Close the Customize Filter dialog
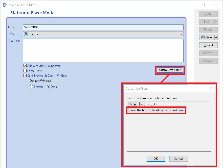 211,88
